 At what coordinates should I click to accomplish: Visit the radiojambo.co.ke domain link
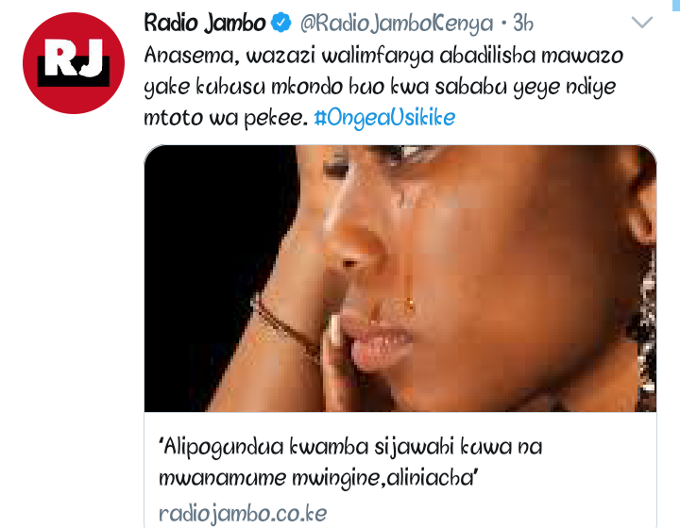[x=243, y=514]
